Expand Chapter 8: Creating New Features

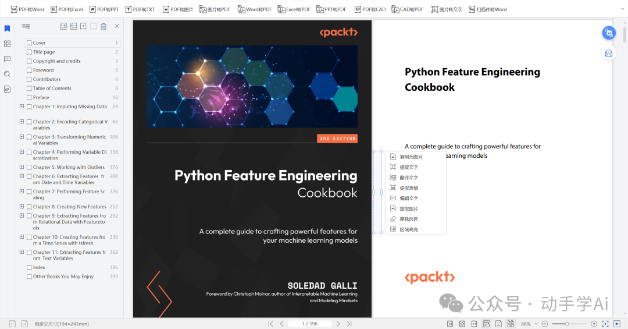point(22,206)
